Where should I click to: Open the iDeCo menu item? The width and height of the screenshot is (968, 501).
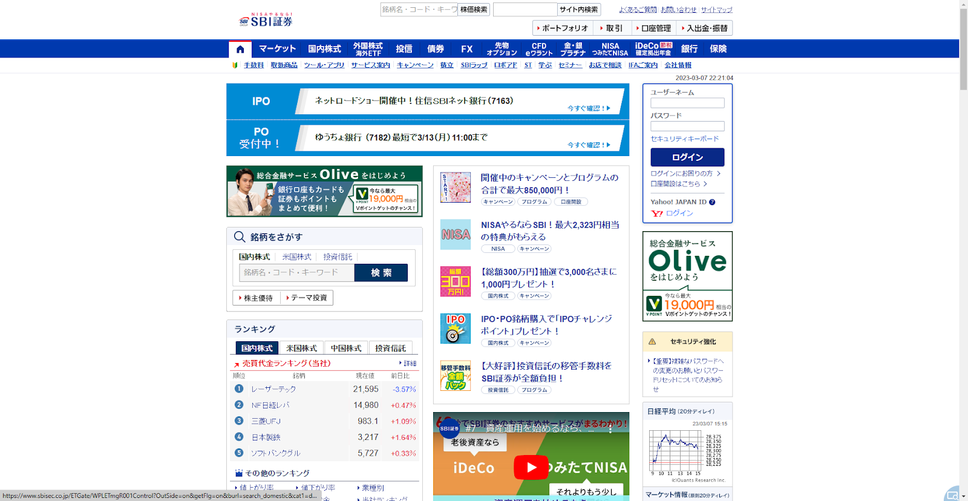click(653, 49)
